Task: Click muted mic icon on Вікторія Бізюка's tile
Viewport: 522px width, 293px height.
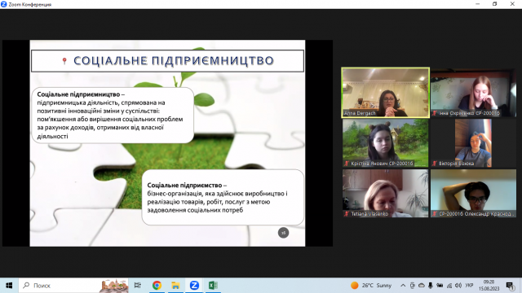Action: [x=435, y=164]
